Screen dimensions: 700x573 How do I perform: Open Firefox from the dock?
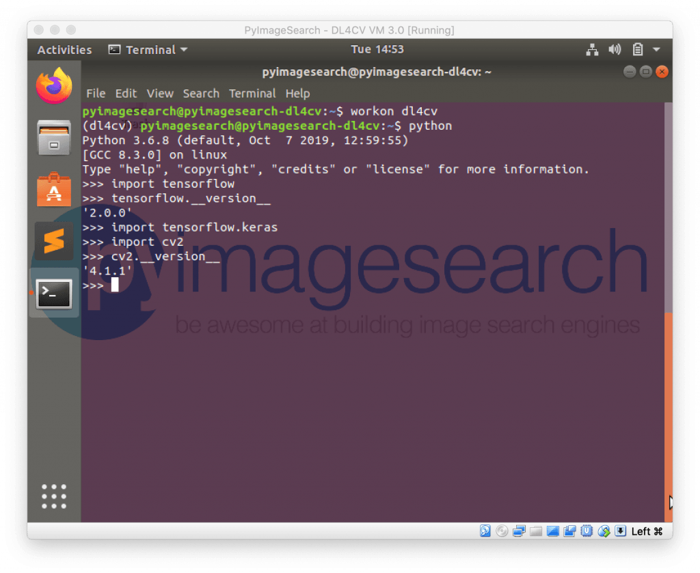point(54,85)
